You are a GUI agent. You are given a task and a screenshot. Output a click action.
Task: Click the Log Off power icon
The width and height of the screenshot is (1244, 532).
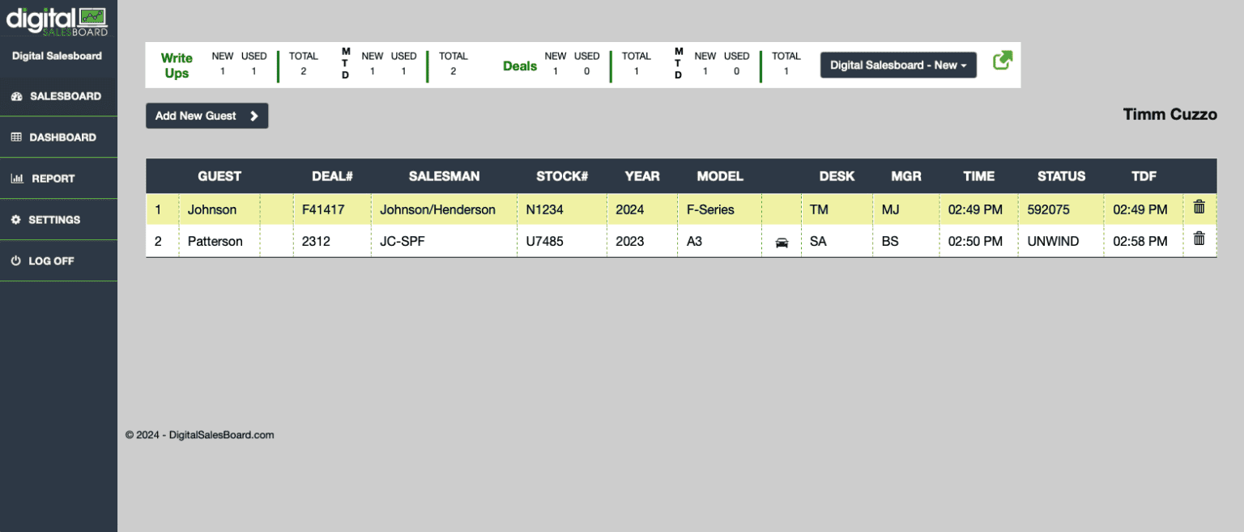coord(18,260)
